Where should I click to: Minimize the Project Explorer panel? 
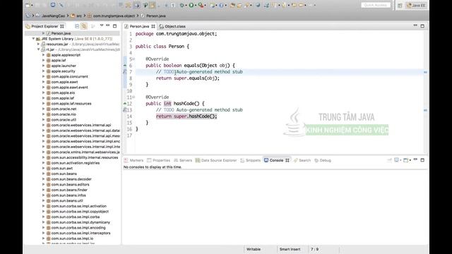[x=108, y=26]
